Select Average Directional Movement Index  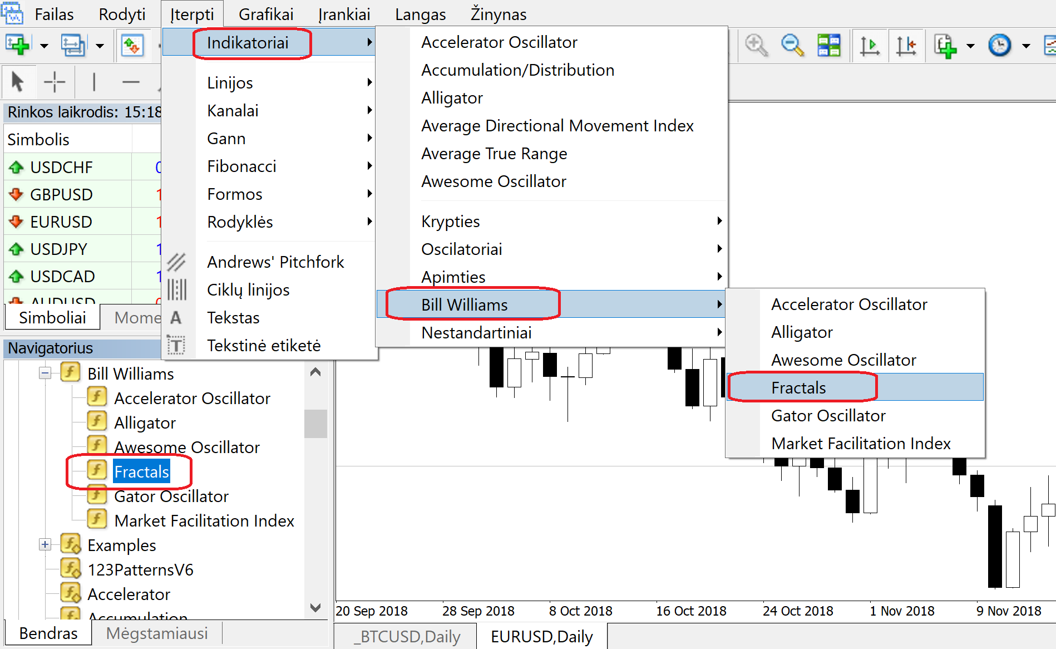[551, 125]
